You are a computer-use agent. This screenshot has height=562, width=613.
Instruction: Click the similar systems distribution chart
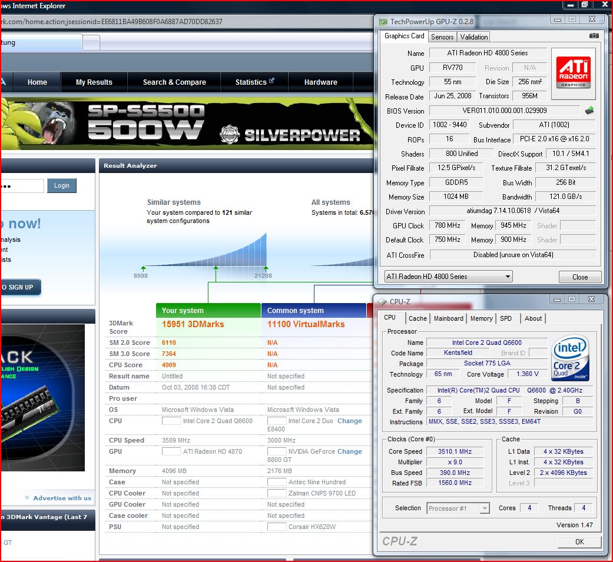tap(206, 250)
